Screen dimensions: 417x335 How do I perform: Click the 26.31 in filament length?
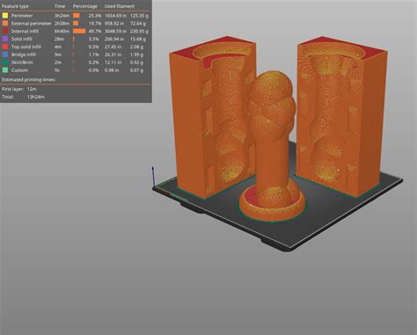113,55
